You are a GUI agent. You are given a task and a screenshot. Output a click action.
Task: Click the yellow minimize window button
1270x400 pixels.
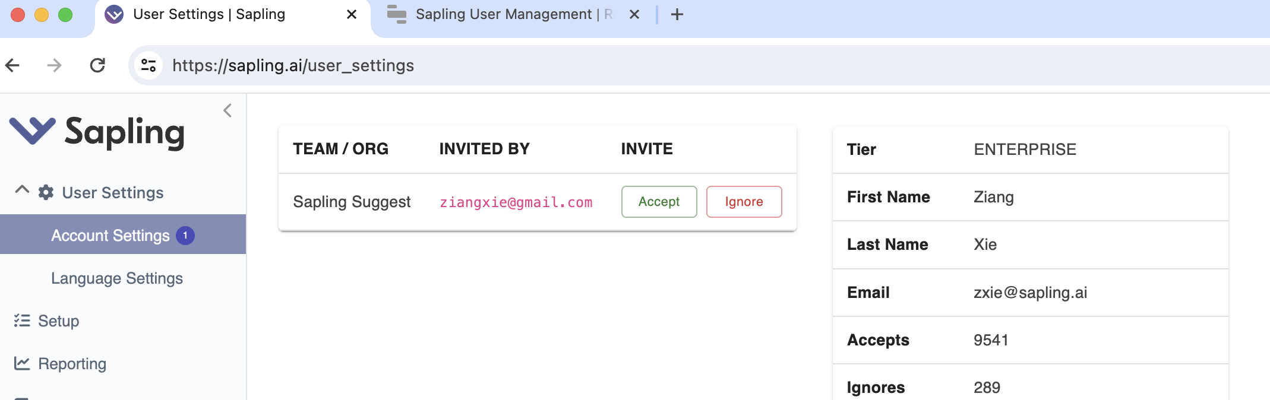coord(42,15)
